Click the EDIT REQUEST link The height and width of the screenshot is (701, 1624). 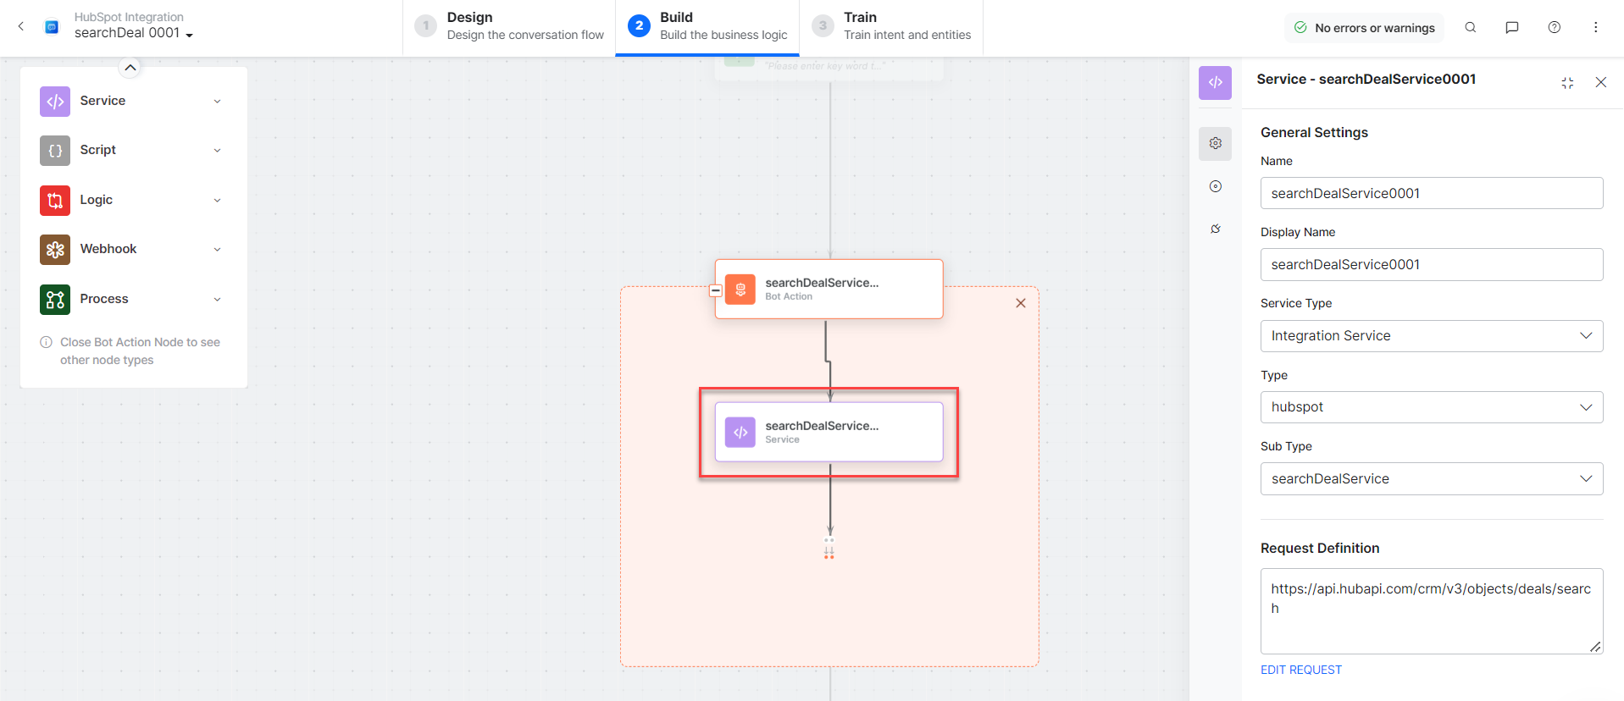tap(1300, 670)
